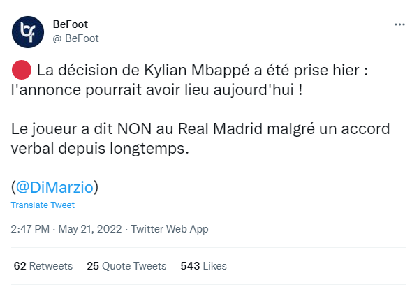The width and height of the screenshot is (419, 287).
Task: Click the BeFoot display name
Action: [x=71, y=24]
